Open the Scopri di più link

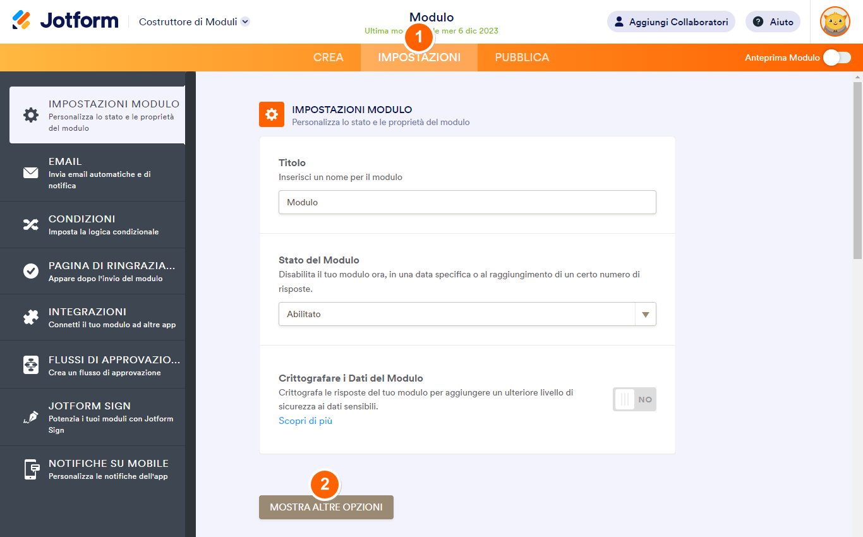pos(305,420)
